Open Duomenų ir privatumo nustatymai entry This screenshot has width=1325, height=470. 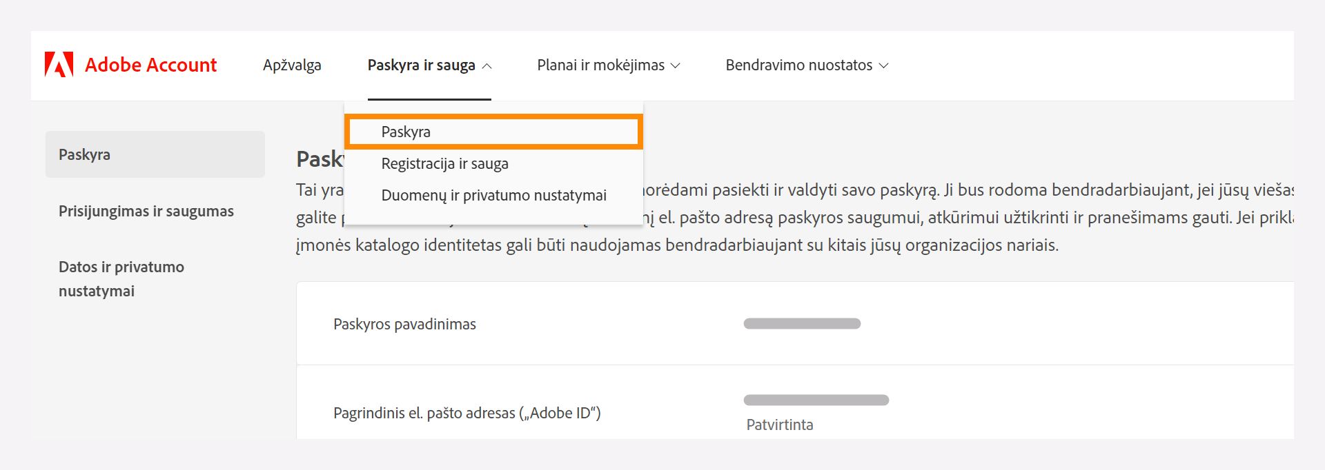coord(495,196)
